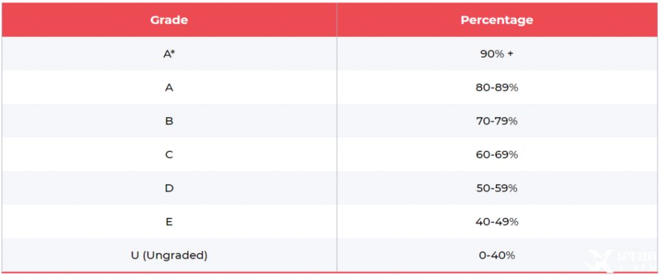The width and height of the screenshot is (660, 276).
Task: Select the 70-79% percentage cell
Action: 496,121
